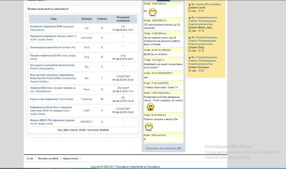Open topic "Какую и где кофемолку?"
This screenshot has height=169, width=286.
[44, 99]
